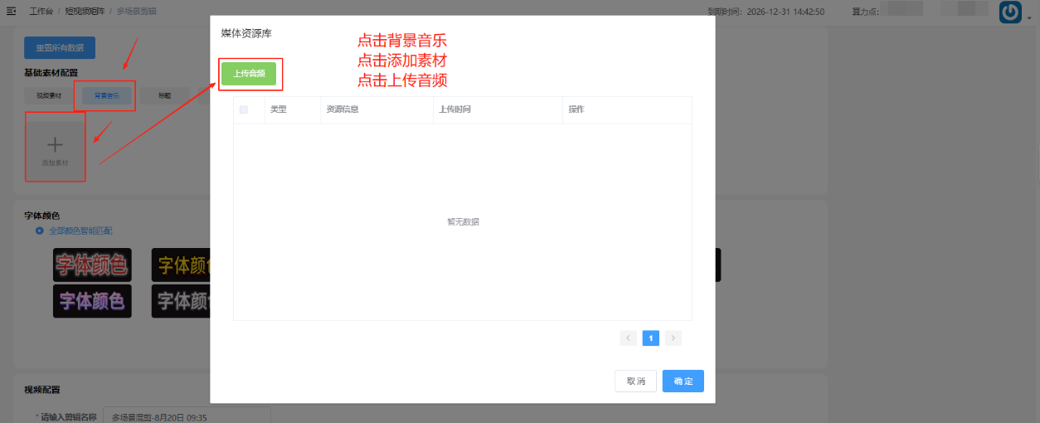Screen dimensions: 1040x423
Task: Switch to the 视频素材 tab
Action: pyautogui.click(x=48, y=96)
